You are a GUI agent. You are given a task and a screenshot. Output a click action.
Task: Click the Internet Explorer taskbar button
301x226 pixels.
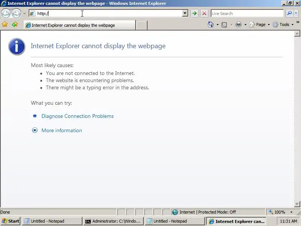pos(236,221)
